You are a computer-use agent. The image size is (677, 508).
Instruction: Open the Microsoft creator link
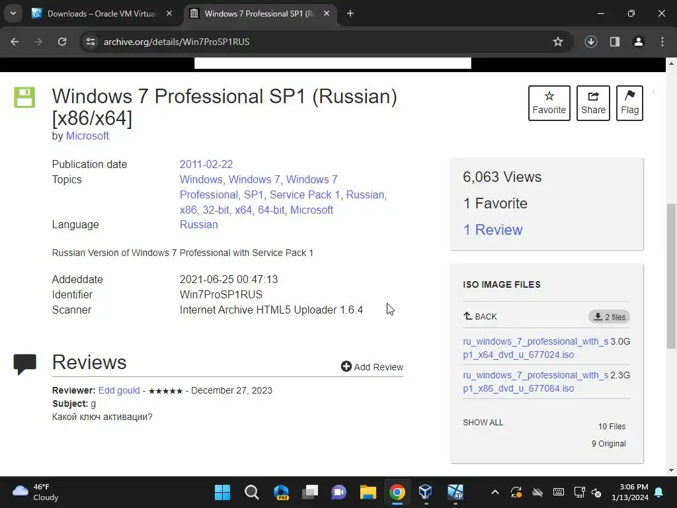coord(87,136)
